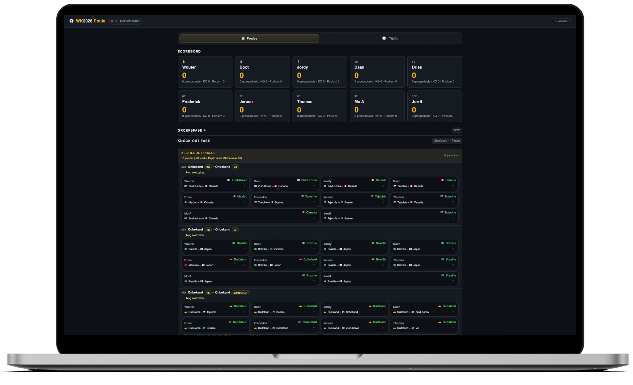The height and width of the screenshot is (385, 633).
Task: Select the Thomas scoreboard name
Action: click(x=304, y=102)
